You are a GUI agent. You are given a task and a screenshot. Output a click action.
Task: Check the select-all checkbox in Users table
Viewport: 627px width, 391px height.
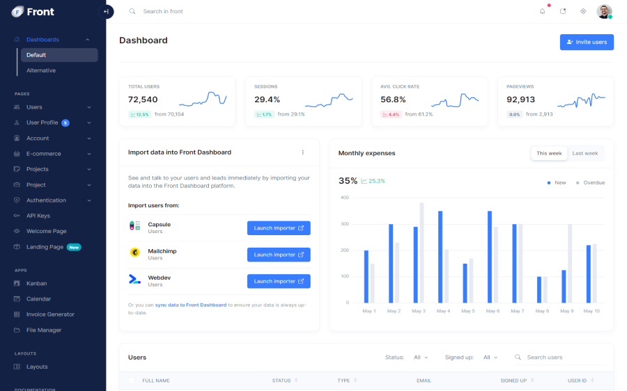pos(132,381)
